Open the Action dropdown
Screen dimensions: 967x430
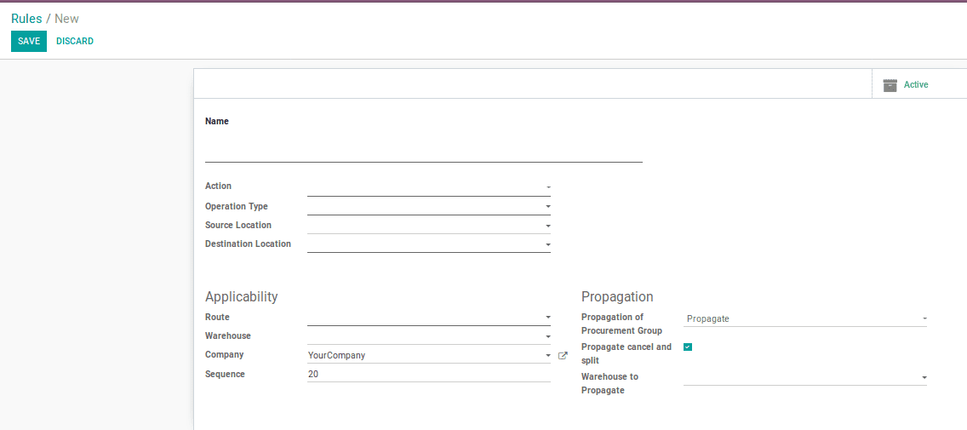[429, 186]
